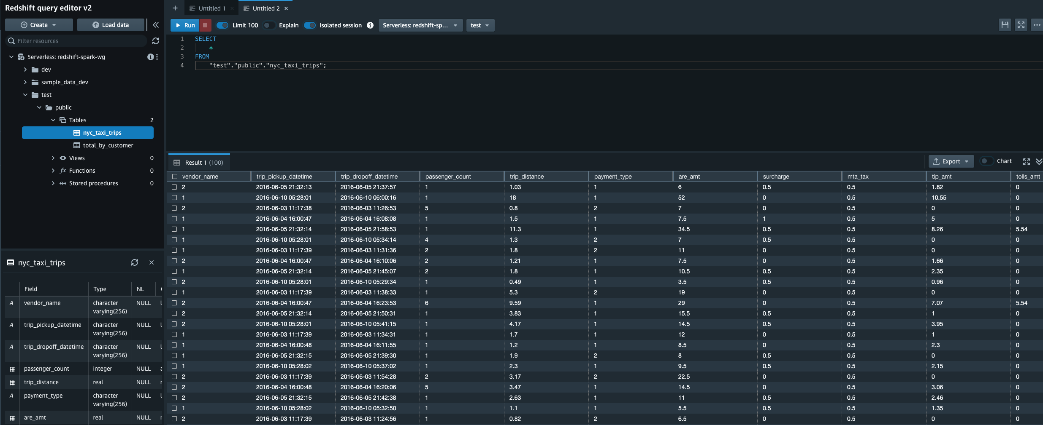Collapse the resources sidebar with double chevron

[x=156, y=25]
